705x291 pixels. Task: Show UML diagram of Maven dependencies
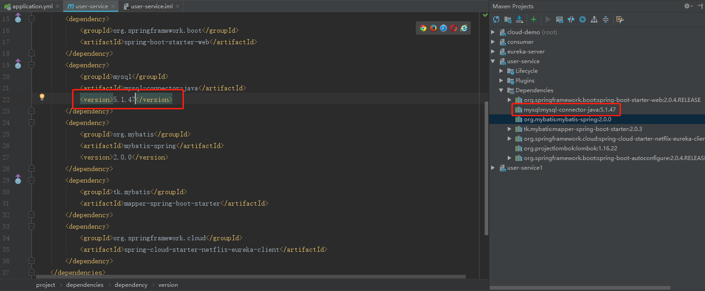click(594, 19)
